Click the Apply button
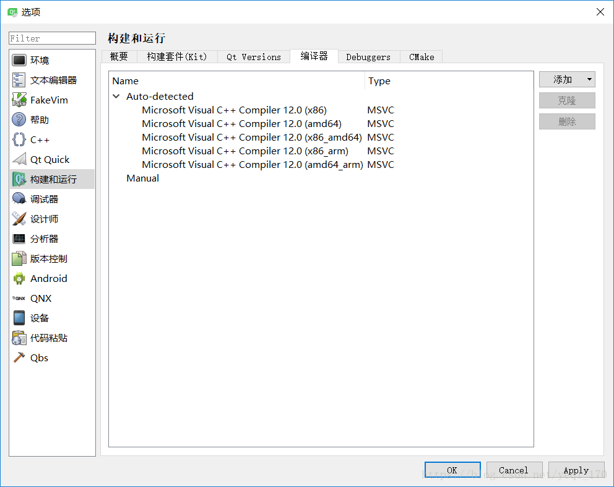This screenshot has height=487, width=614. pos(576,470)
